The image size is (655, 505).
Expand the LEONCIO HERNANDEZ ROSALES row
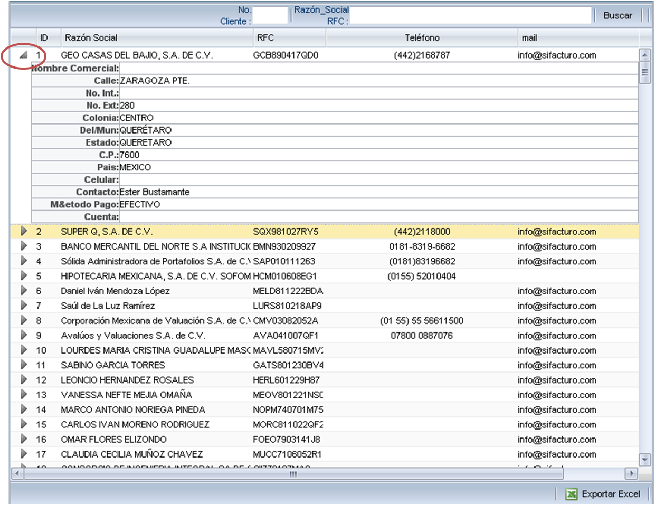24,379
